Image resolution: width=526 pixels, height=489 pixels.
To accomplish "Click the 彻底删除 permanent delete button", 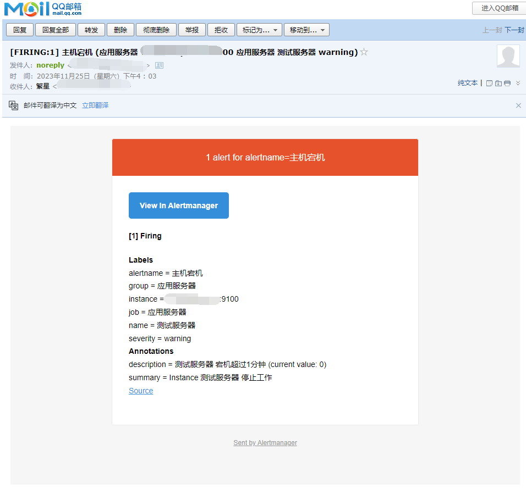I will (x=156, y=30).
